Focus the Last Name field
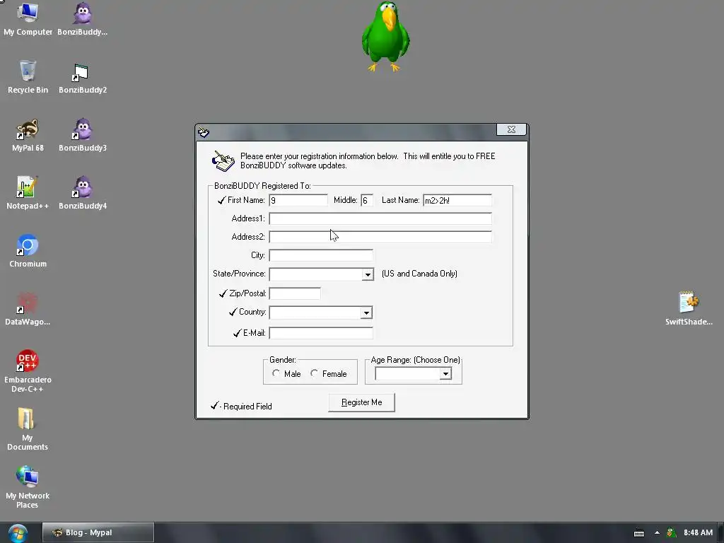 point(457,200)
